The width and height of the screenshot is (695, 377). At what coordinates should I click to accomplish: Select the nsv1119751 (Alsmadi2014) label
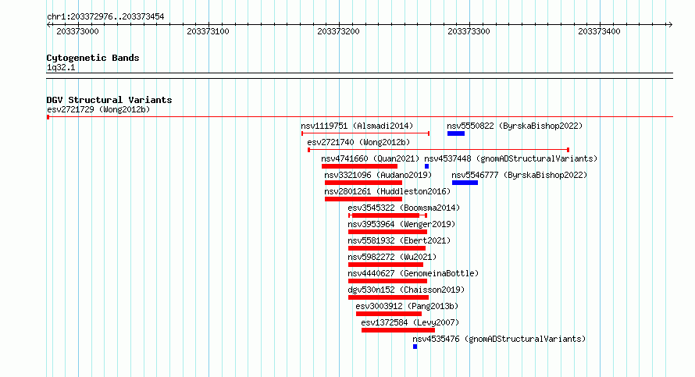click(357, 126)
